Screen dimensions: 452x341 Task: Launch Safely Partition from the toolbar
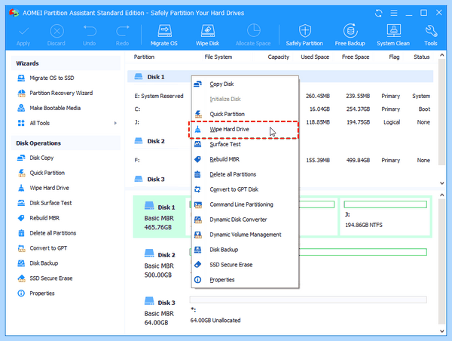coord(304,35)
